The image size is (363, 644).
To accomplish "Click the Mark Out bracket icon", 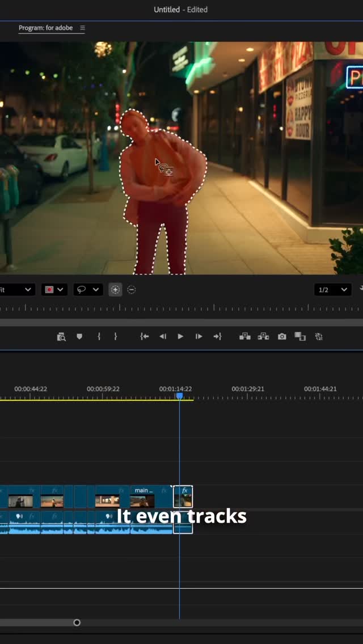I will click(115, 336).
